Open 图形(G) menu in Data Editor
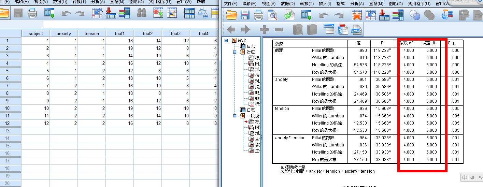The image size is (483, 187). [x=136, y=2]
